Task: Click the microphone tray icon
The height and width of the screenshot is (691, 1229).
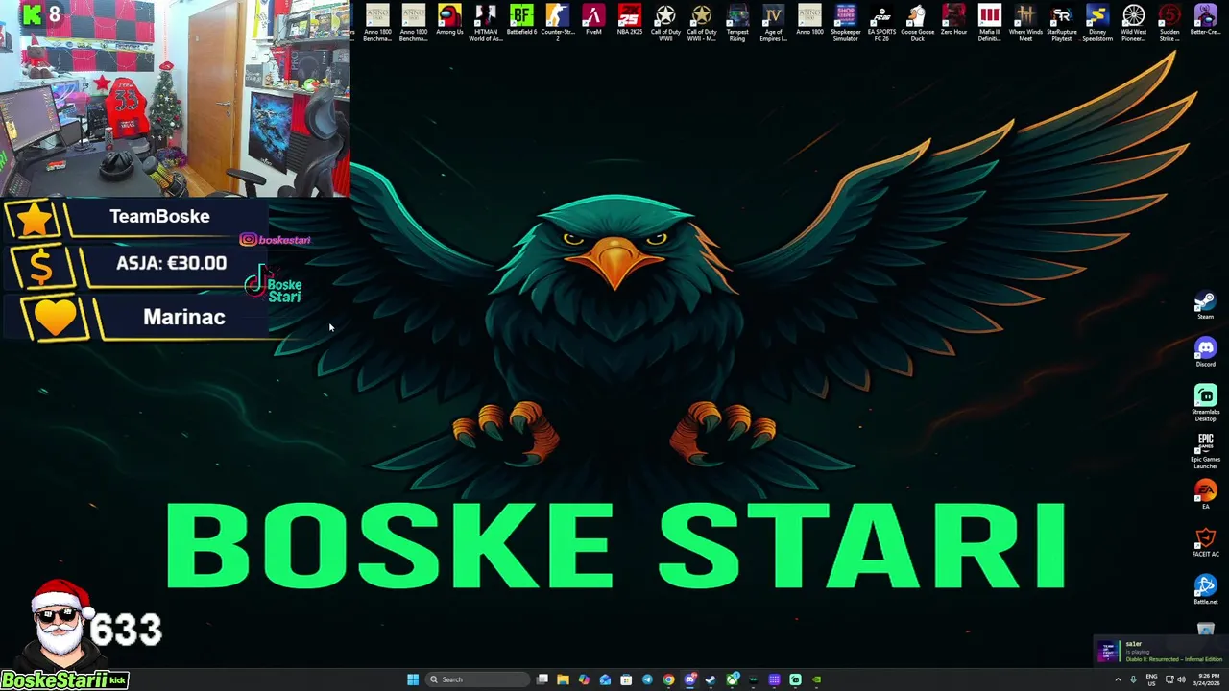Action: (x=1133, y=679)
